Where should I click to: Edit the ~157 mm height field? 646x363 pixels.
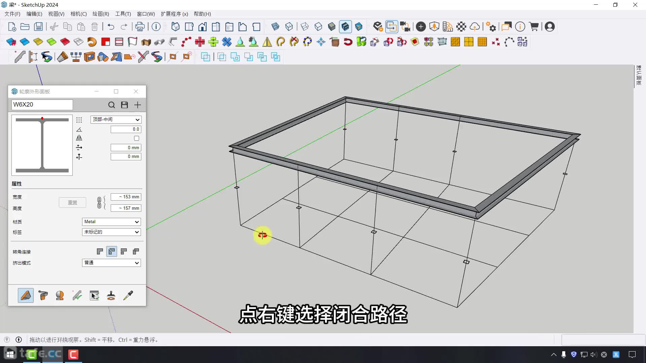click(x=126, y=208)
